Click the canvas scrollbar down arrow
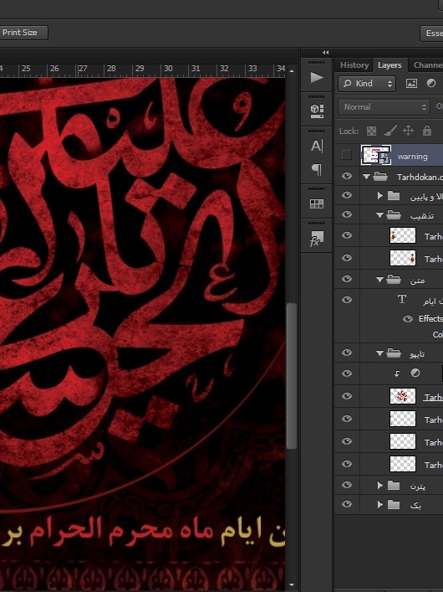The width and height of the screenshot is (443, 592). (x=292, y=584)
